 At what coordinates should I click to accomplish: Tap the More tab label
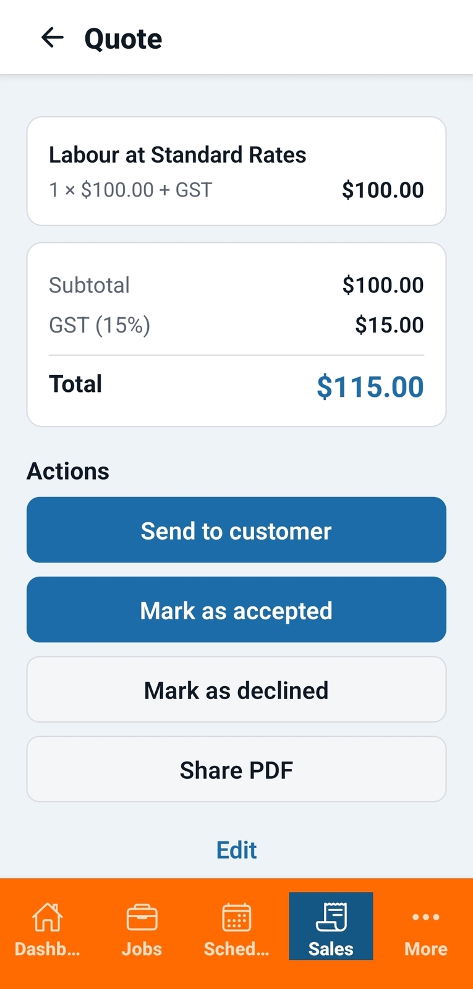(x=426, y=949)
